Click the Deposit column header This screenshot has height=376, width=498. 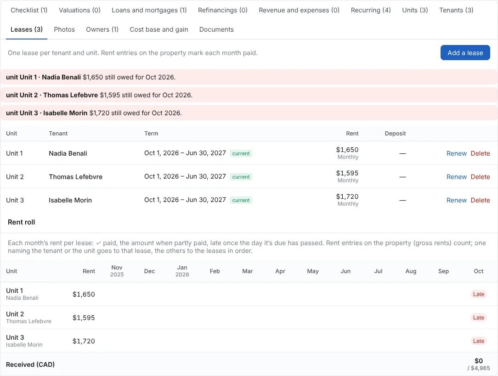click(395, 133)
